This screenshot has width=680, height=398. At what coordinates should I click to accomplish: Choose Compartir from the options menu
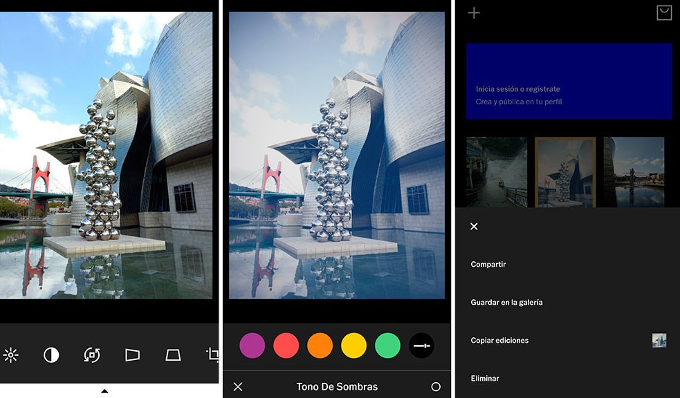coord(488,265)
